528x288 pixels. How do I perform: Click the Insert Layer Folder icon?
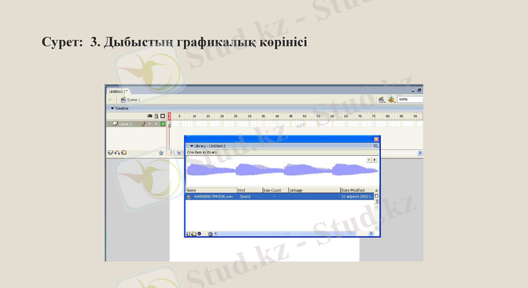(124, 153)
